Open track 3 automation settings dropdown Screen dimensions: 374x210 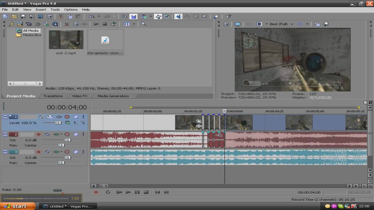tap(67, 152)
